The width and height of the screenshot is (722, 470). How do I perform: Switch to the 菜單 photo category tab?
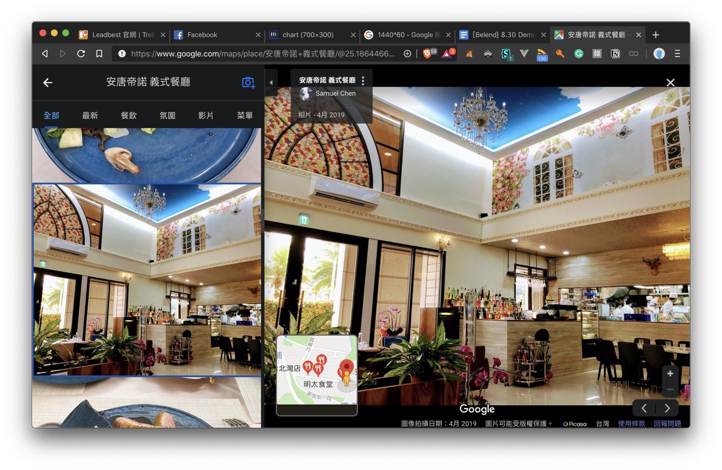pyautogui.click(x=245, y=116)
